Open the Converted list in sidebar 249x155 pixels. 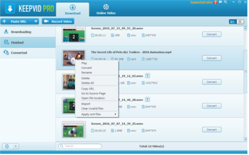tap(19, 53)
